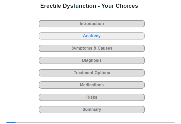Screen dimensions: 181x124
Task: Click the 'Introduction' label text
Action: point(92,24)
